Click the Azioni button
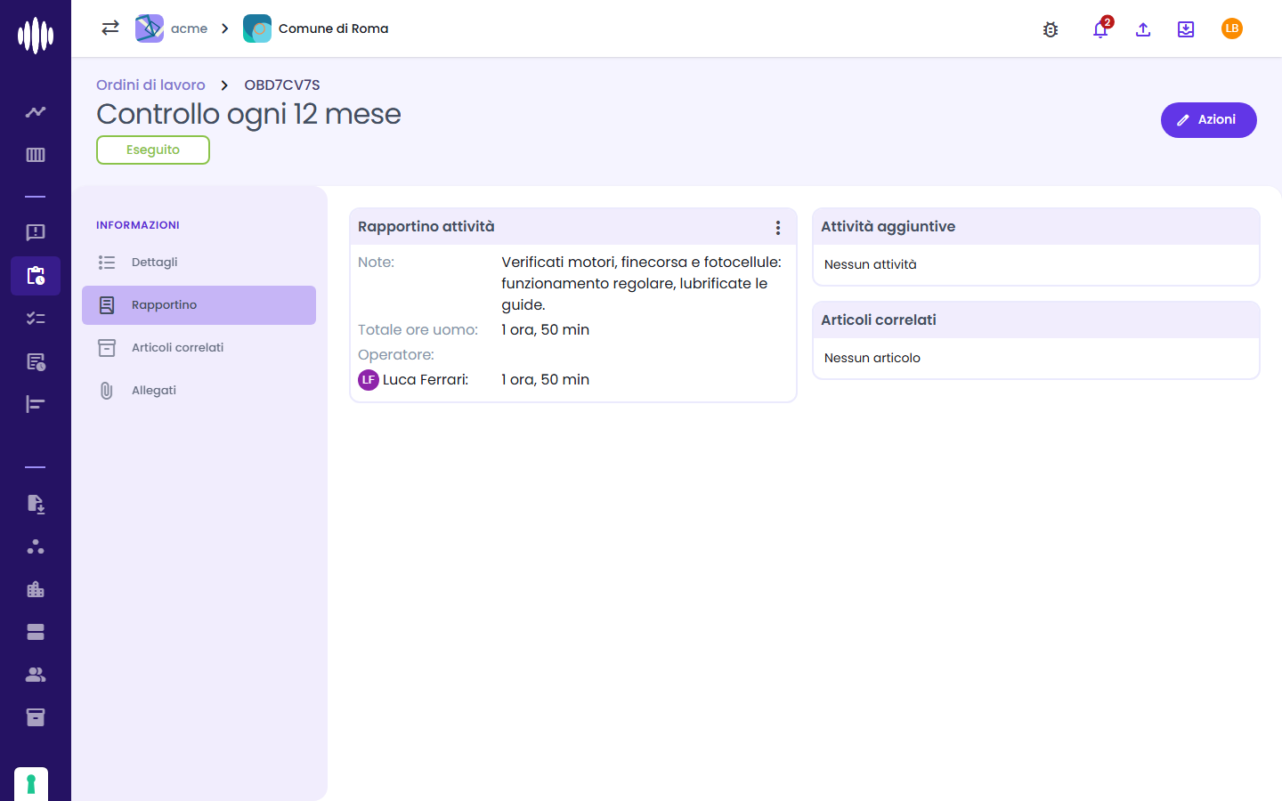This screenshot has width=1282, height=801. tap(1209, 120)
